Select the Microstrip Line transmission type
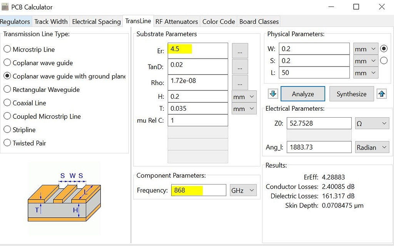This screenshot has width=394, height=246. pyautogui.click(x=7, y=49)
